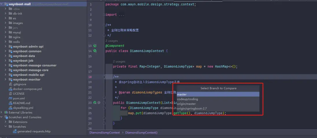This screenshot has height=138, width=317.
Task: Click the Maven pom.xml file icon
Action: 10,99
